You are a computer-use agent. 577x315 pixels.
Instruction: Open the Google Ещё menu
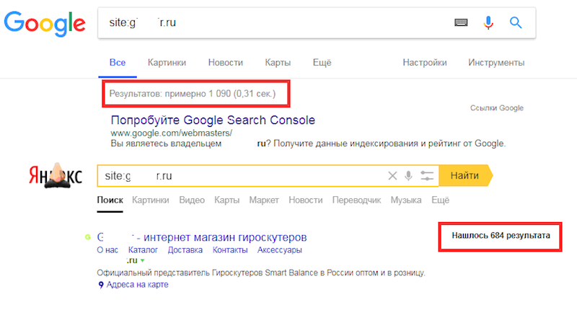click(322, 63)
